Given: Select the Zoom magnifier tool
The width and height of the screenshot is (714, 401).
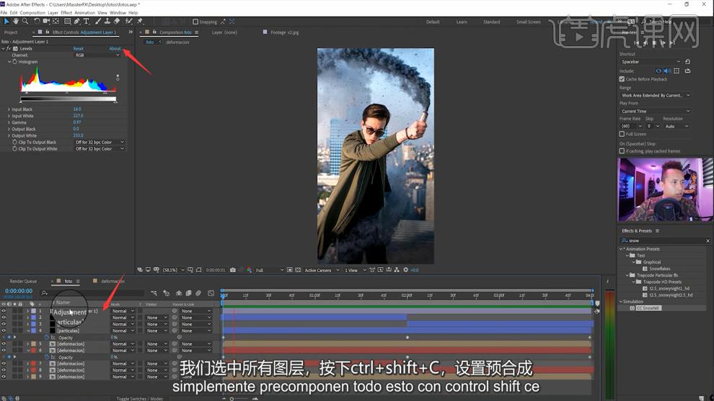Looking at the screenshot, I should point(25,22).
